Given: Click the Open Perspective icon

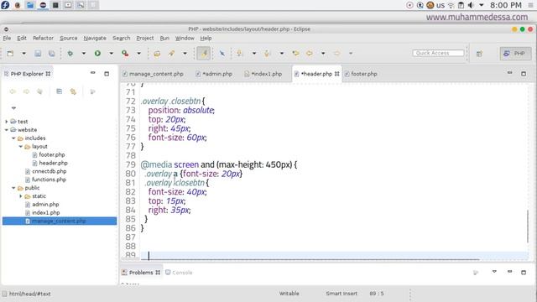Looking at the screenshot, I should click(479, 54).
